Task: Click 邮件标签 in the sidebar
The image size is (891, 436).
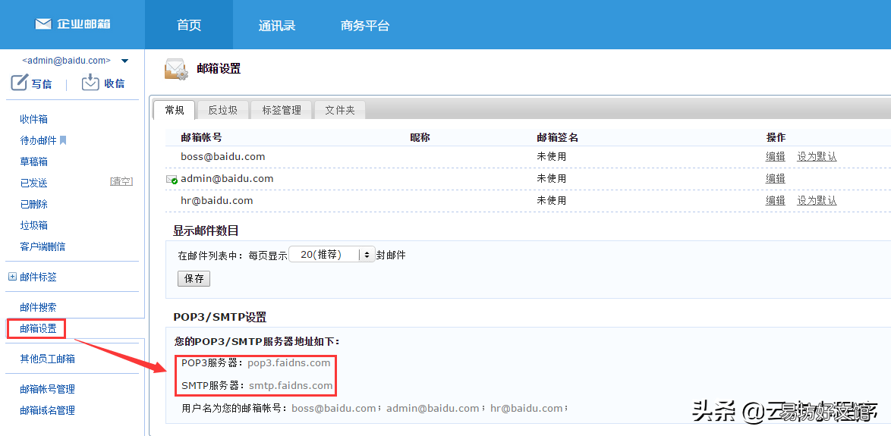Action: pyautogui.click(x=38, y=277)
